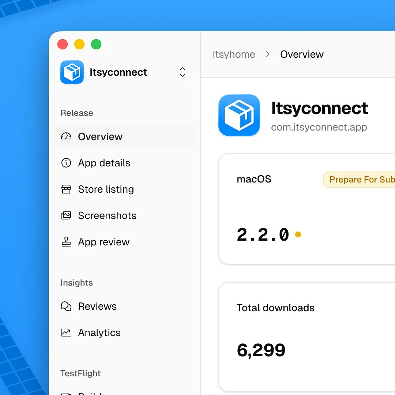Expand the TestFlight section

click(80, 373)
